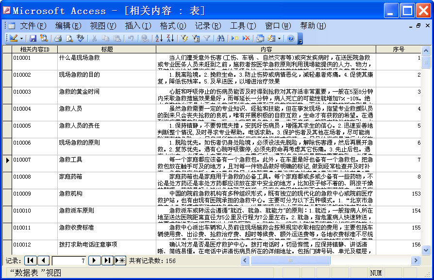Click the cell 拨打求助电话注意事项
Screen dimensions: 434x280
tap(107, 247)
